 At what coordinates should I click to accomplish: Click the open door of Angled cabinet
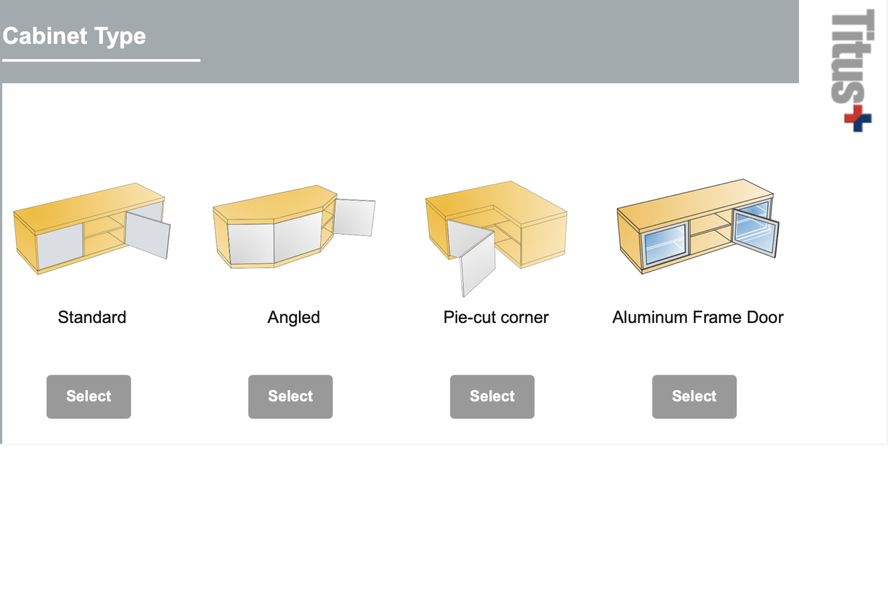(x=354, y=217)
